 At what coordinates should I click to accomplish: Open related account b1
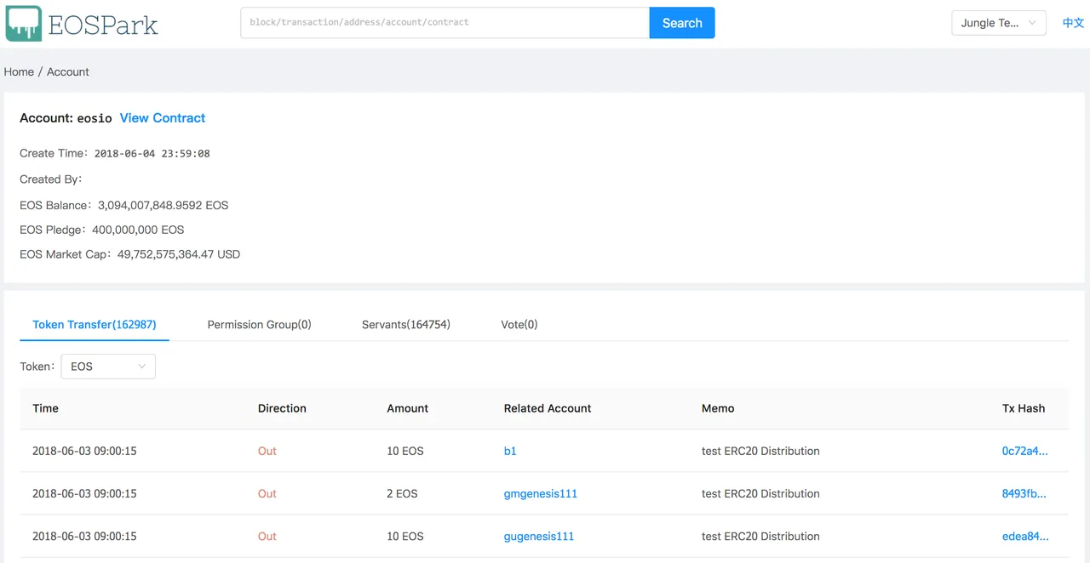pyautogui.click(x=510, y=452)
